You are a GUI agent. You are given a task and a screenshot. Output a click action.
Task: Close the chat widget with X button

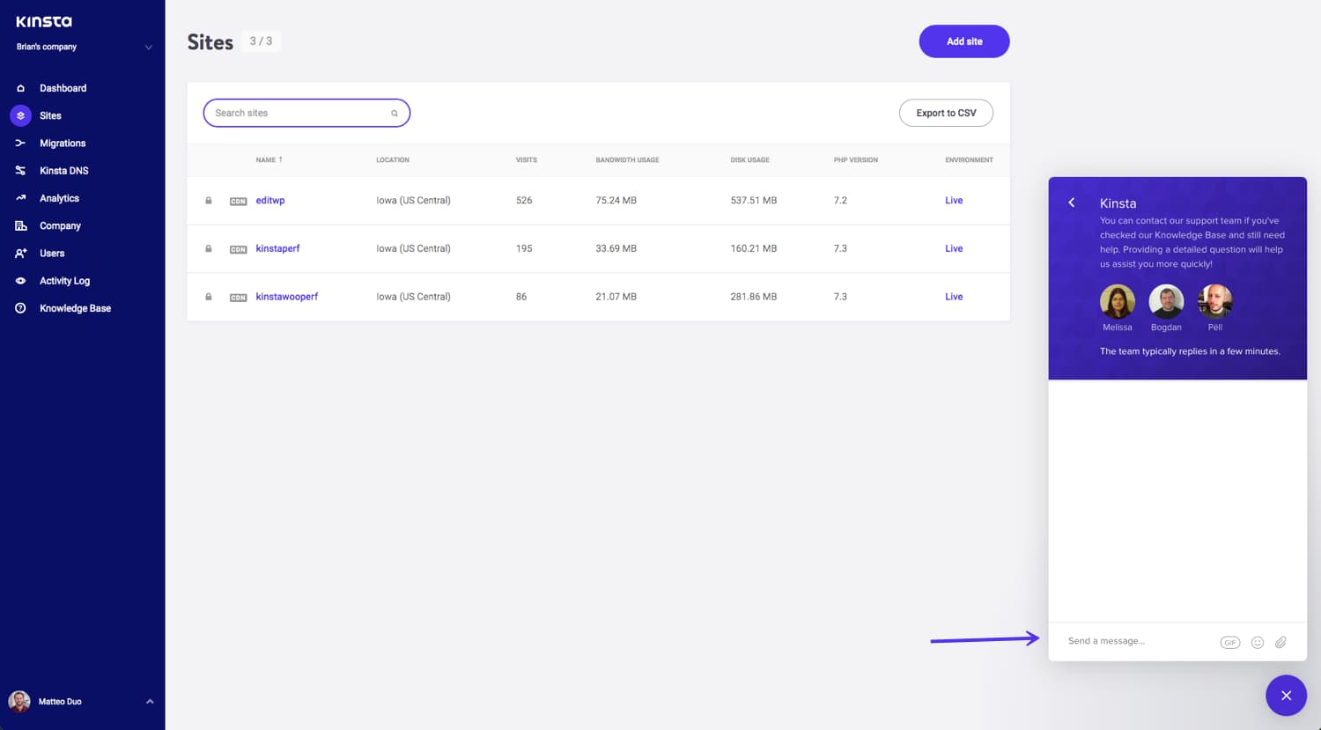coord(1286,696)
